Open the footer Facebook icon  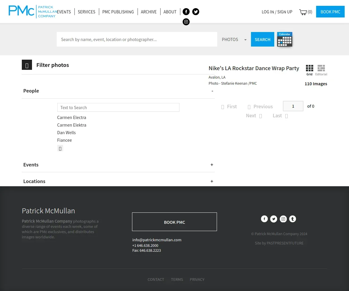click(264, 219)
